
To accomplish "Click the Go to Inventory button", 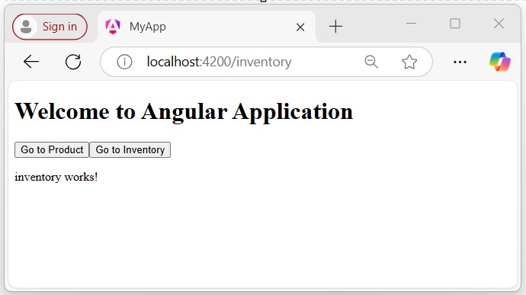I will 130,149.
